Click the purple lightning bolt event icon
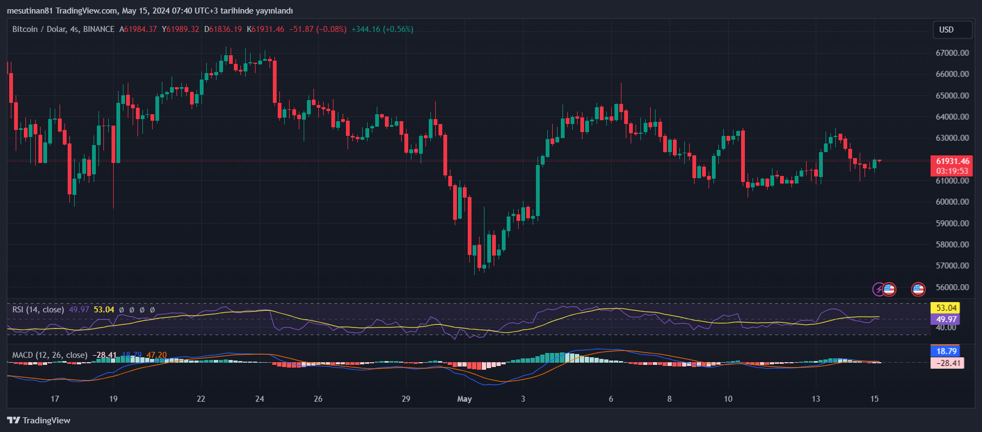982x432 pixels. click(879, 289)
